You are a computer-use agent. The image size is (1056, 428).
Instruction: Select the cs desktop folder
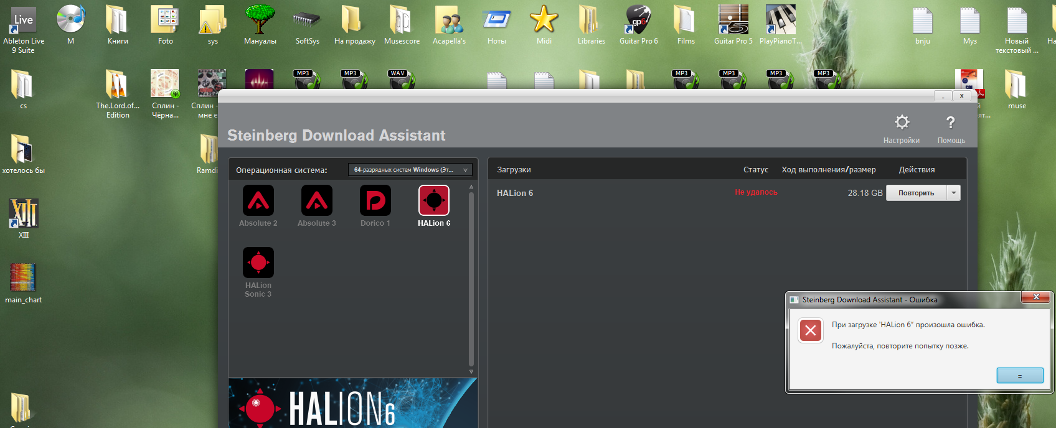click(23, 90)
